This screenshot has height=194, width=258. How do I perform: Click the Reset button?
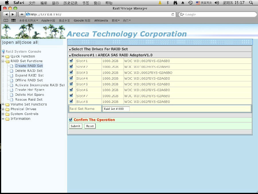[x=90, y=126]
